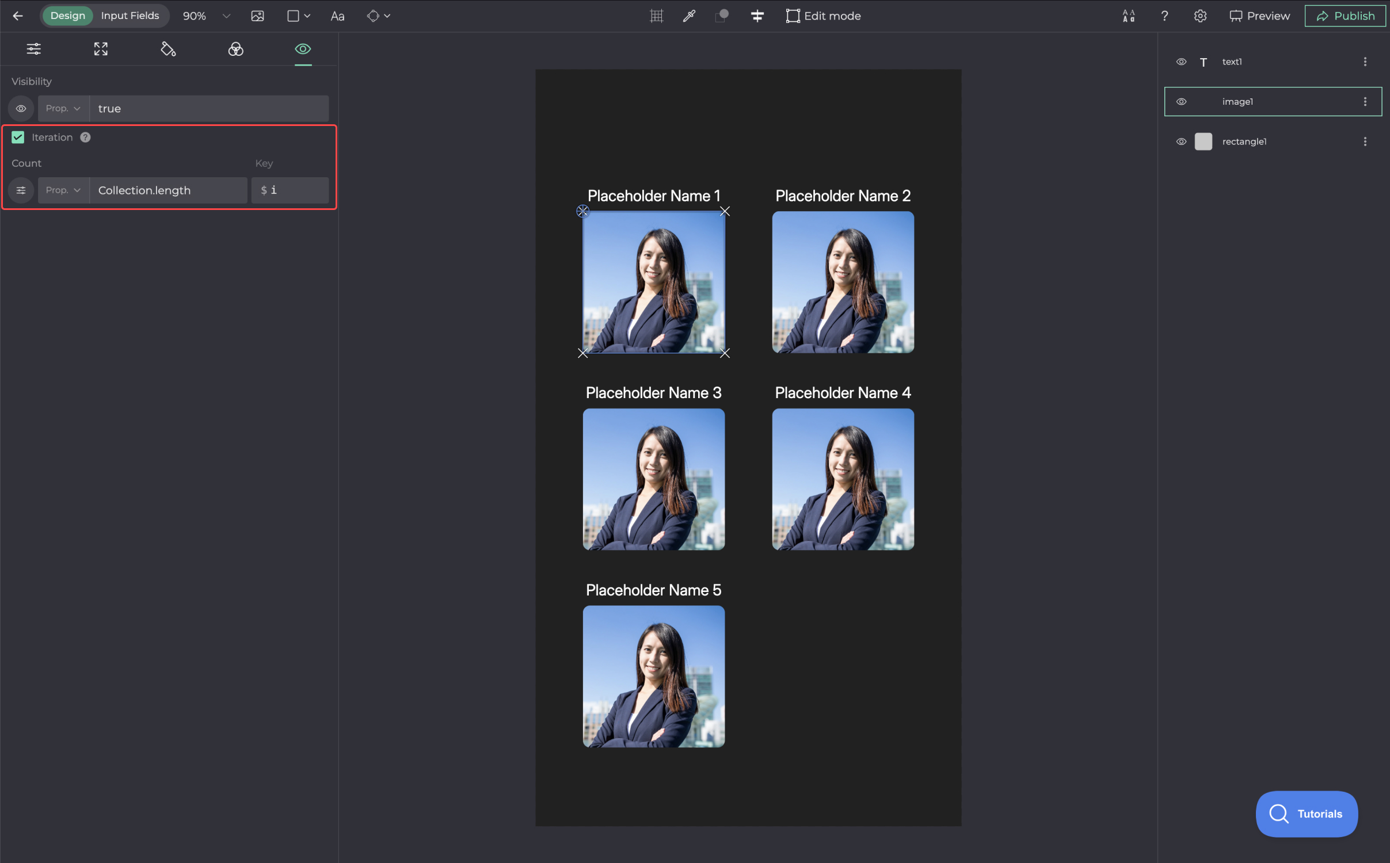Hide the rectangle1 layer
The height and width of the screenshot is (863, 1390).
1181,142
